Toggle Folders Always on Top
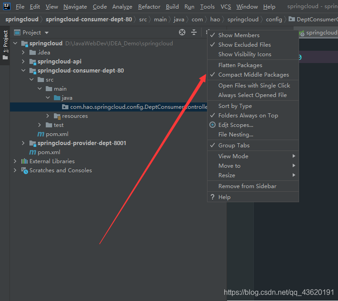The height and width of the screenshot is (301, 338). pos(253,116)
